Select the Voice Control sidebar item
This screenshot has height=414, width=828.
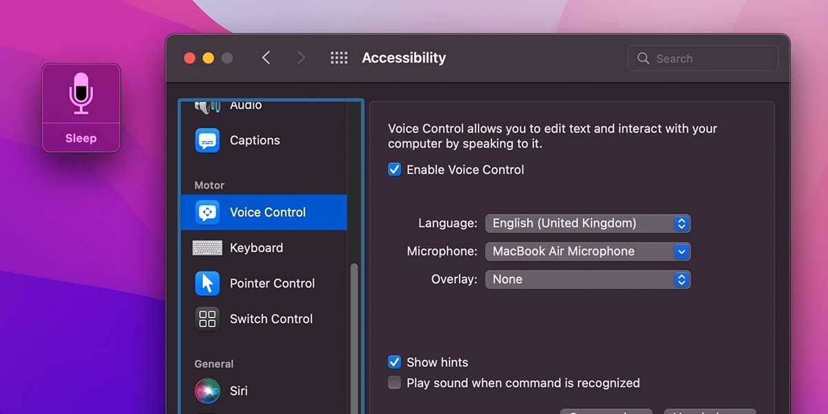pyautogui.click(x=264, y=213)
